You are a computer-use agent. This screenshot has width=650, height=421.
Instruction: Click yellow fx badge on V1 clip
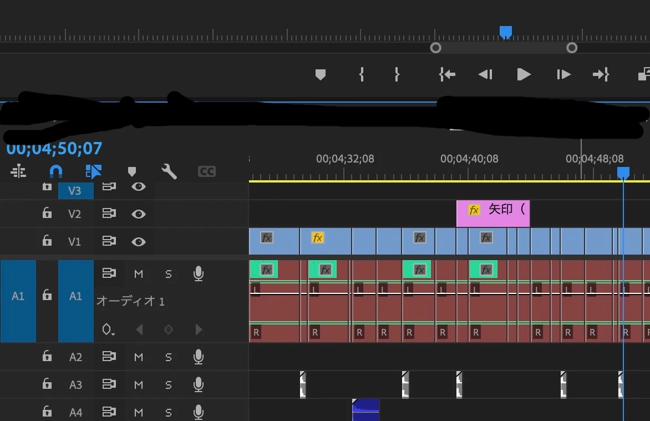coord(318,237)
